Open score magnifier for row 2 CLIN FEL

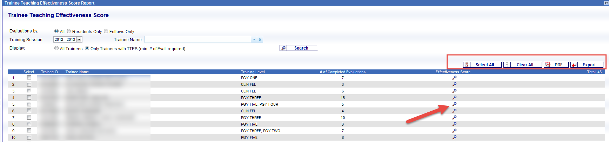[x=454, y=84]
